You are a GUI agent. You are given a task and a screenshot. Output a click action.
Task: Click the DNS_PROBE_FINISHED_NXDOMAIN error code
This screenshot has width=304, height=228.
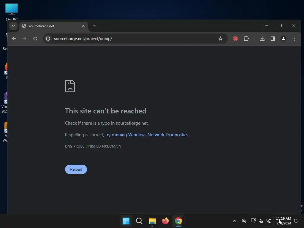click(93, 146)
